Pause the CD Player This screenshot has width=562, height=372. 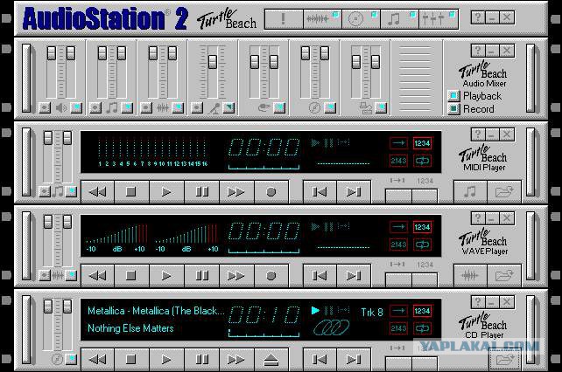coord(201,360)
